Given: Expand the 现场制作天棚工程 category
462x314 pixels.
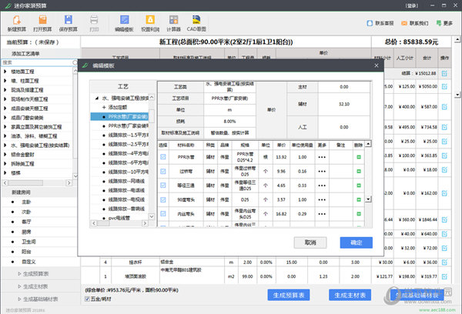Looking at the screenshot, I should click(5, 99).
